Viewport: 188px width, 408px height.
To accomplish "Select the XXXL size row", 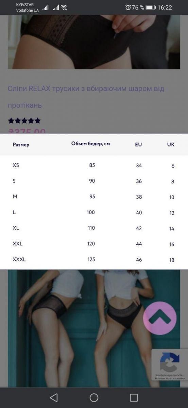I will point(94,260).
